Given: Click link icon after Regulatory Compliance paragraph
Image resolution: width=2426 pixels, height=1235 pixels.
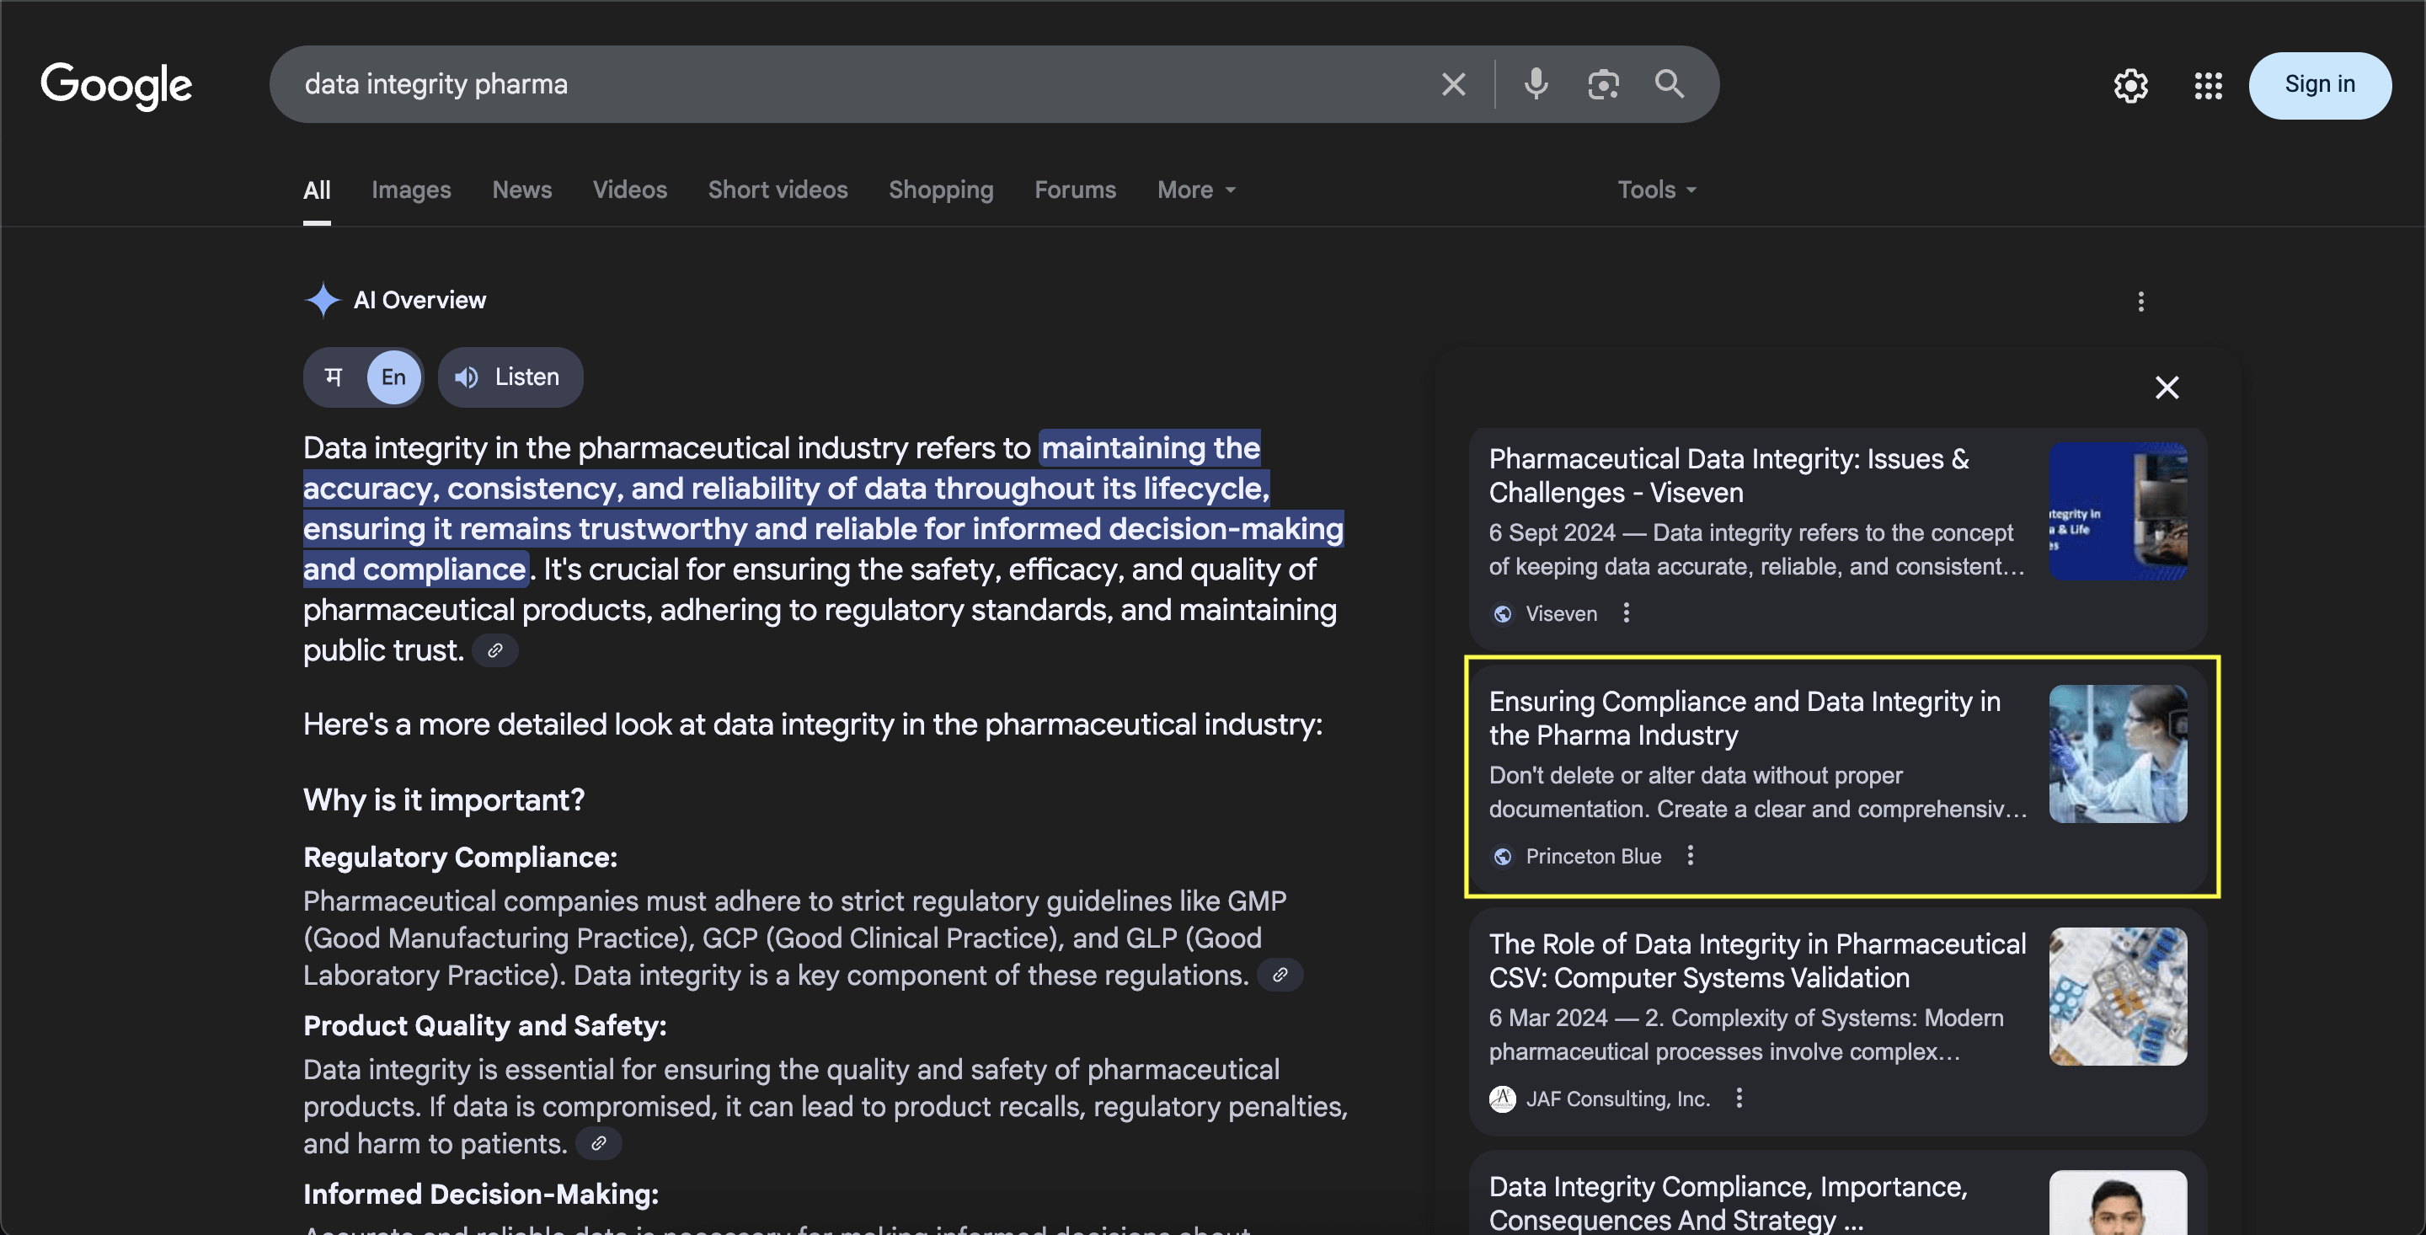Looking at the screenshot, I should pos(1280,975).
